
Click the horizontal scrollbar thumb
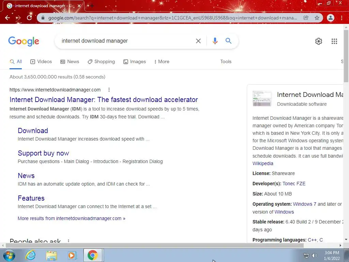pos(154,246)
